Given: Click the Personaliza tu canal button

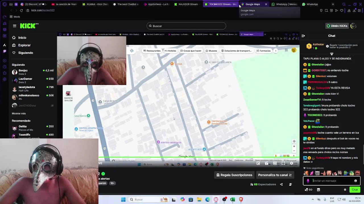Looking at the screenshot, I should point(275,175).
